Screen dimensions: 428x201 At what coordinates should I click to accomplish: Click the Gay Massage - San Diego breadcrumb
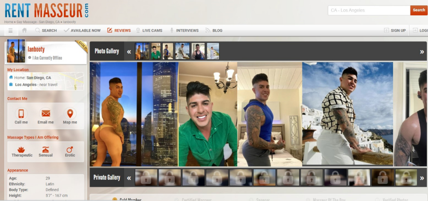38,22
